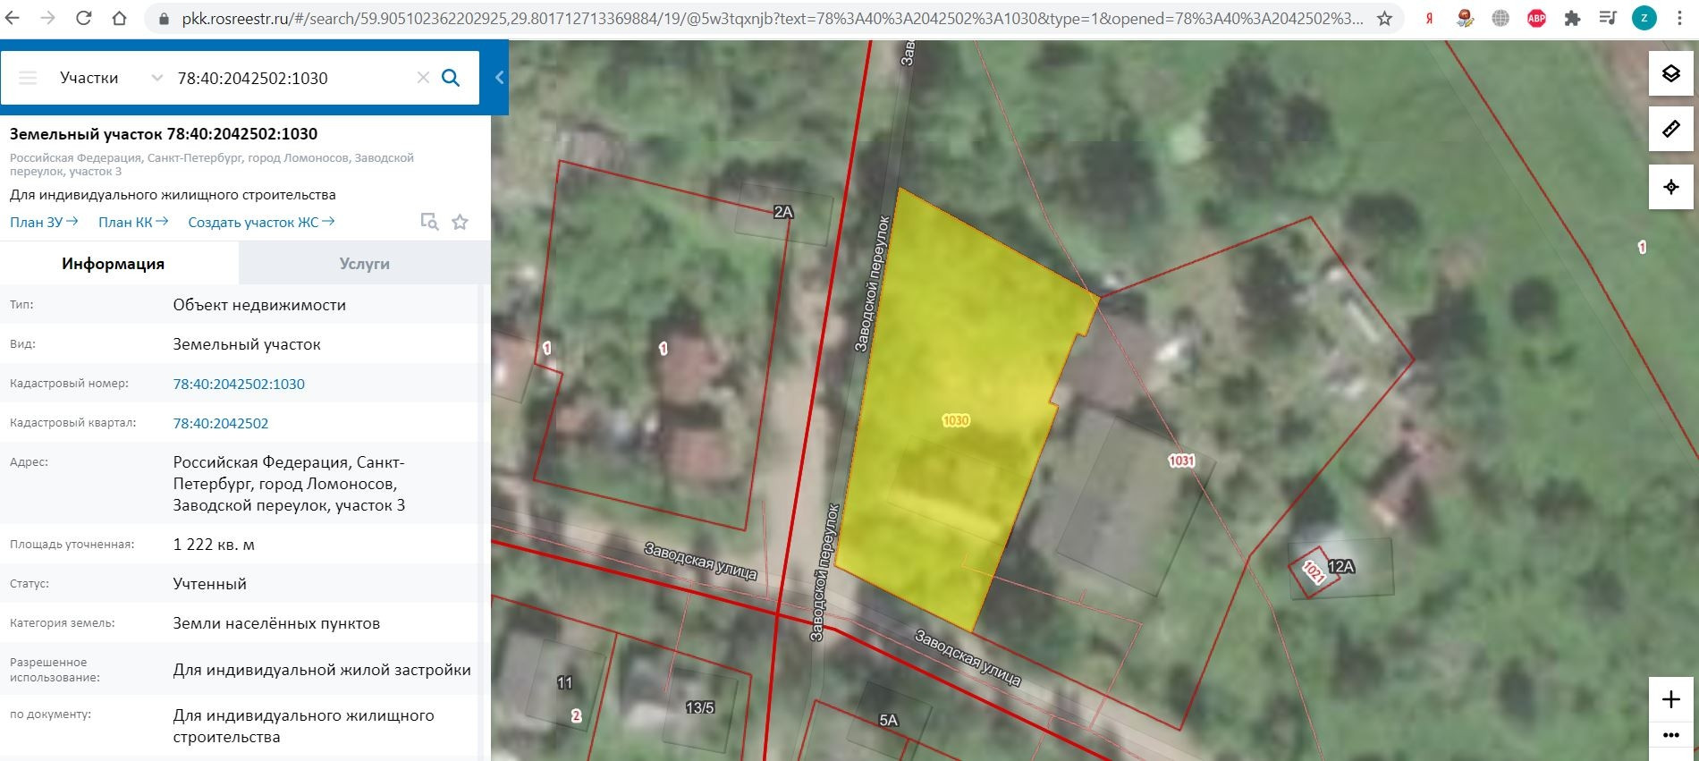
Task: Click the highlighted parcel 1030 label
Action: (956, 420)
